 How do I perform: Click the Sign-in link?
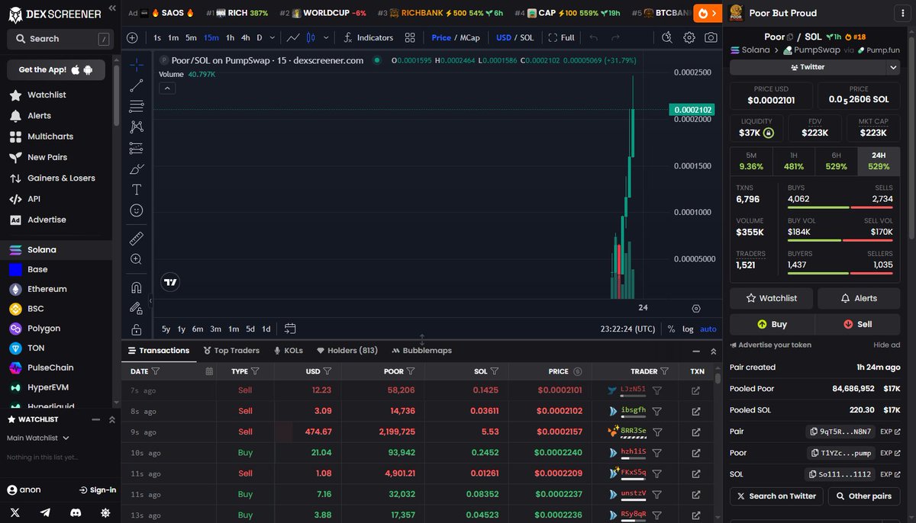(x=98, y=490)
